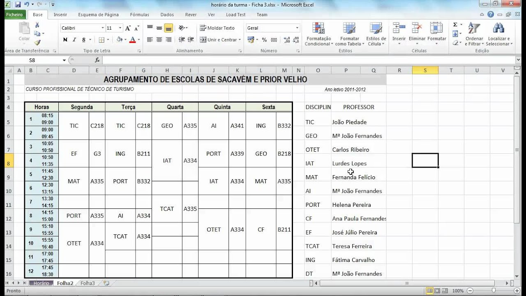Open Formatação Condicional menu

tap(318, 34)
